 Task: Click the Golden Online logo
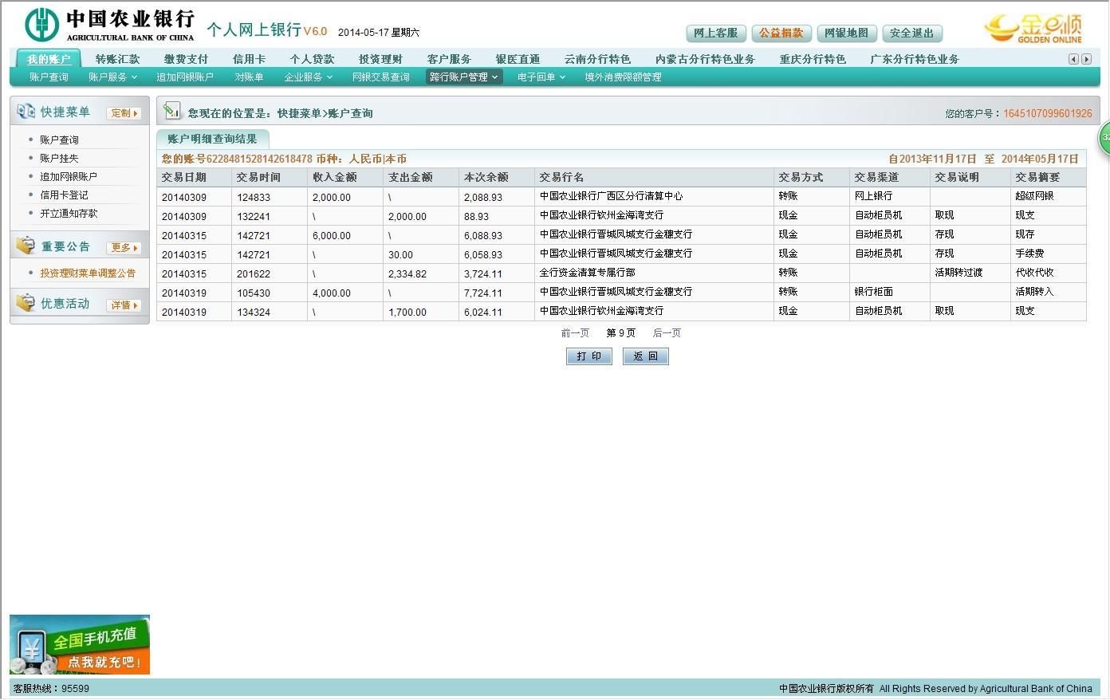pyautogui.click(x=1033, y=28)
